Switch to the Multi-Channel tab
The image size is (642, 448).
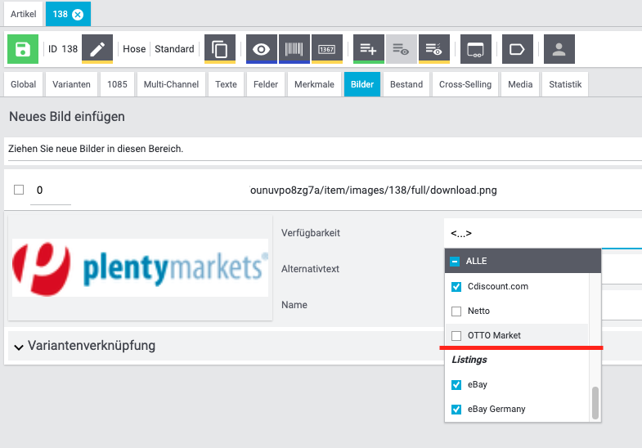169,84
